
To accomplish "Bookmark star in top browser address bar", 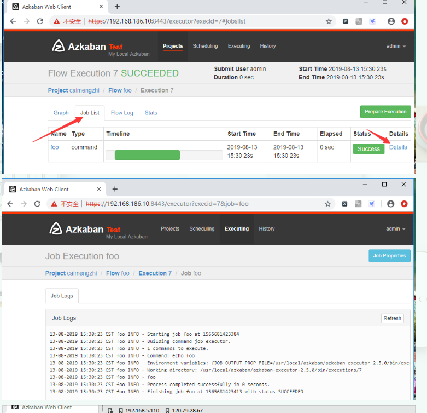I will pos(329,21).
